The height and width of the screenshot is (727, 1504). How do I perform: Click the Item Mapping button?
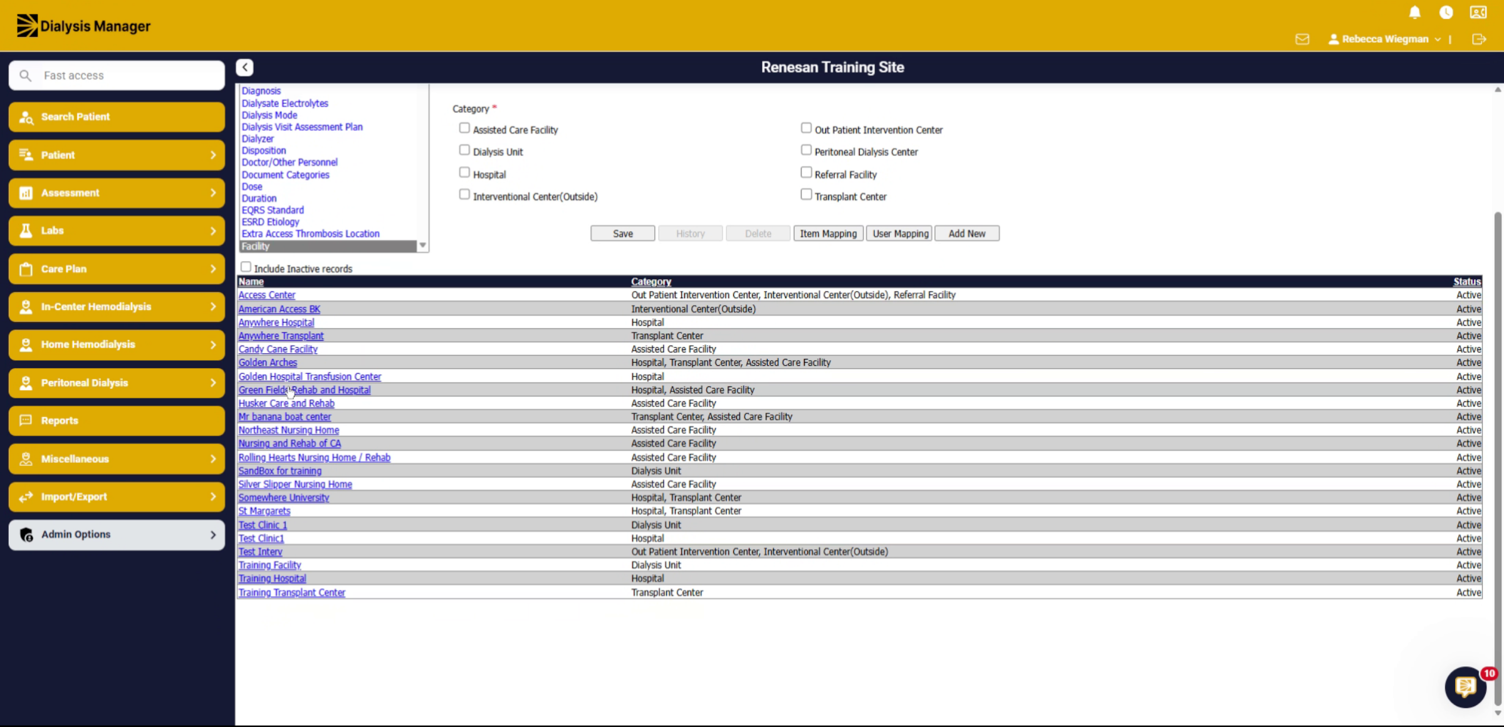[828, 234]
